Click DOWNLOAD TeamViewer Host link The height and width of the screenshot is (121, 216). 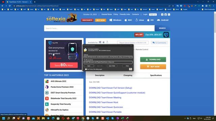tap(104, 102)
